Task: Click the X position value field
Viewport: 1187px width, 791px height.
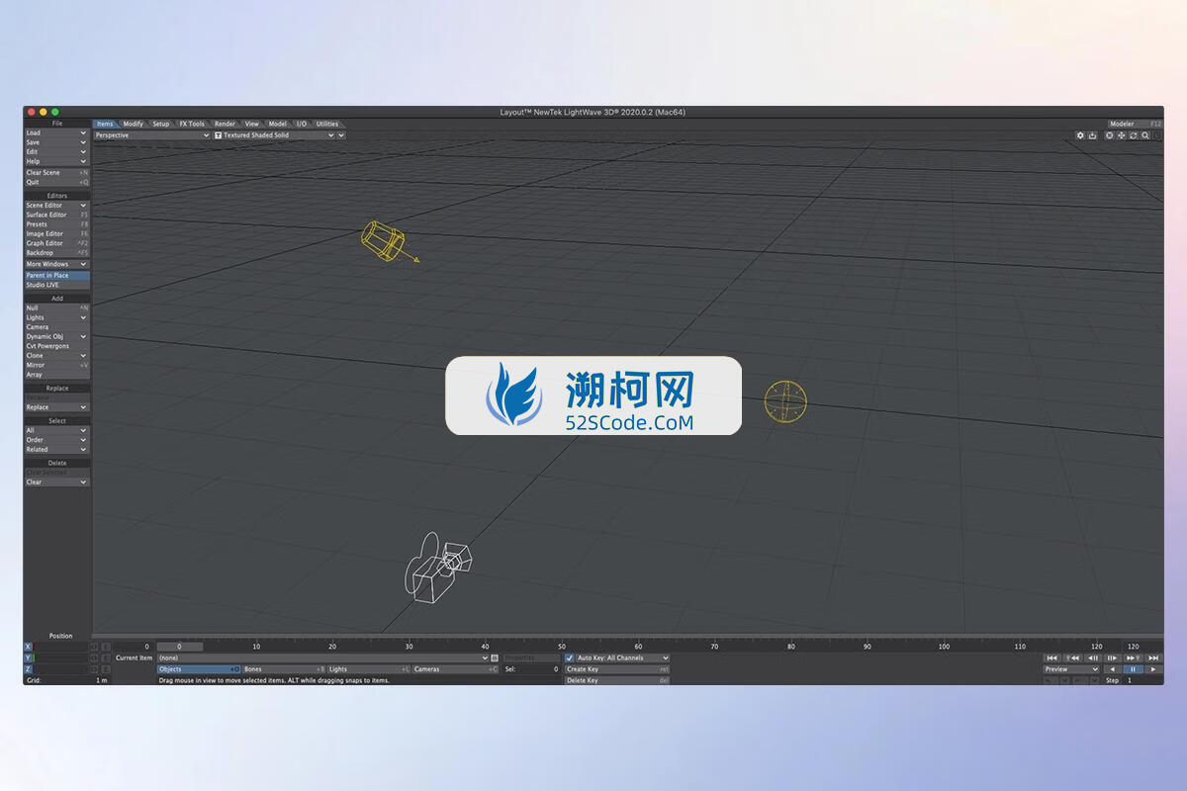Action: (x=60, y=647)
